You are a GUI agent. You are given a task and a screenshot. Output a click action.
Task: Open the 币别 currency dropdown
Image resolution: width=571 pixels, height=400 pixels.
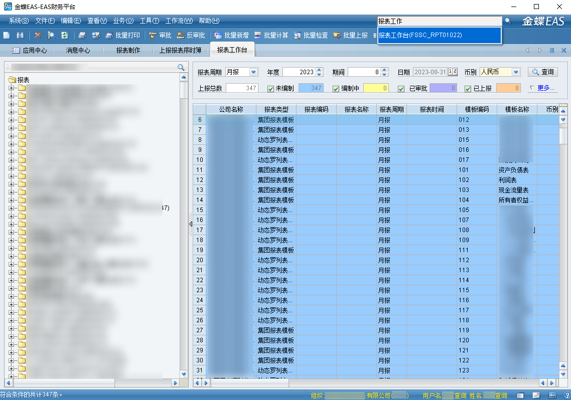click(515, 72)
